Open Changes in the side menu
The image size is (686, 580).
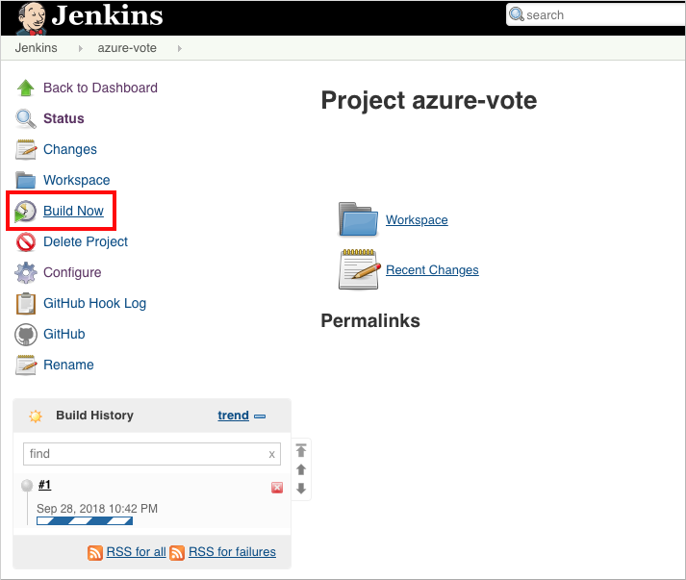point(70,150)
